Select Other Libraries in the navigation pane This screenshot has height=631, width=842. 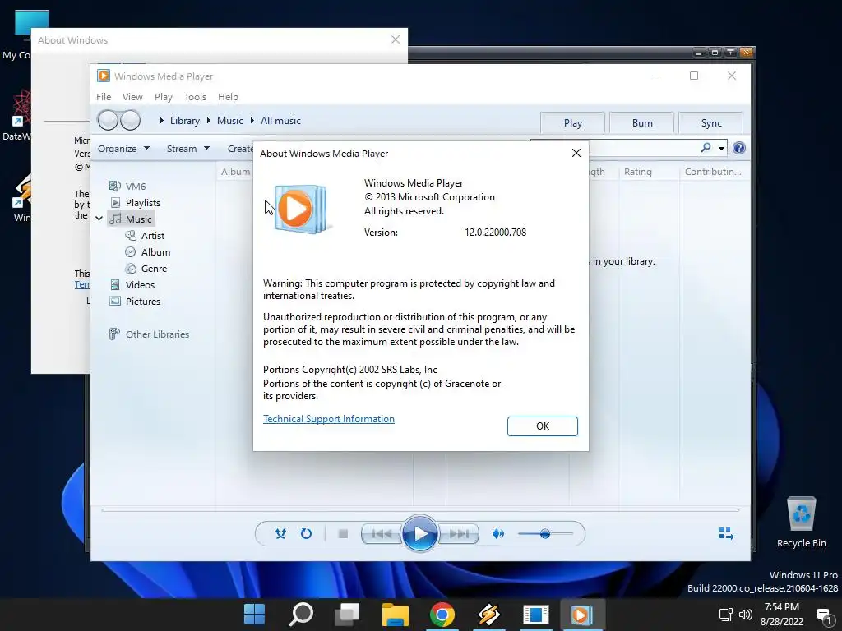(x=150, y=334)
